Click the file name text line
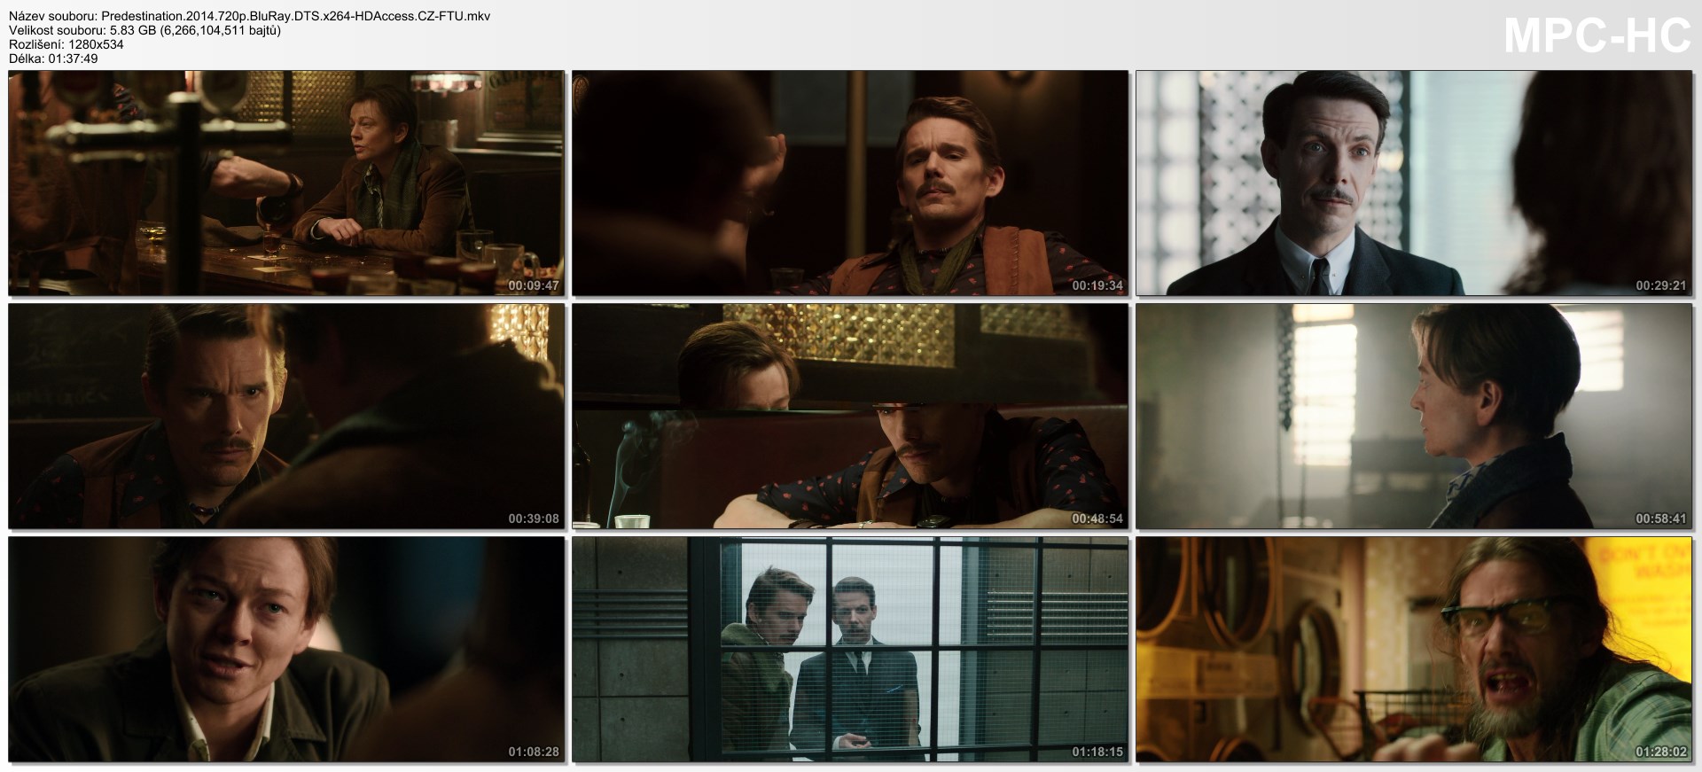 [x=250, y=16]
